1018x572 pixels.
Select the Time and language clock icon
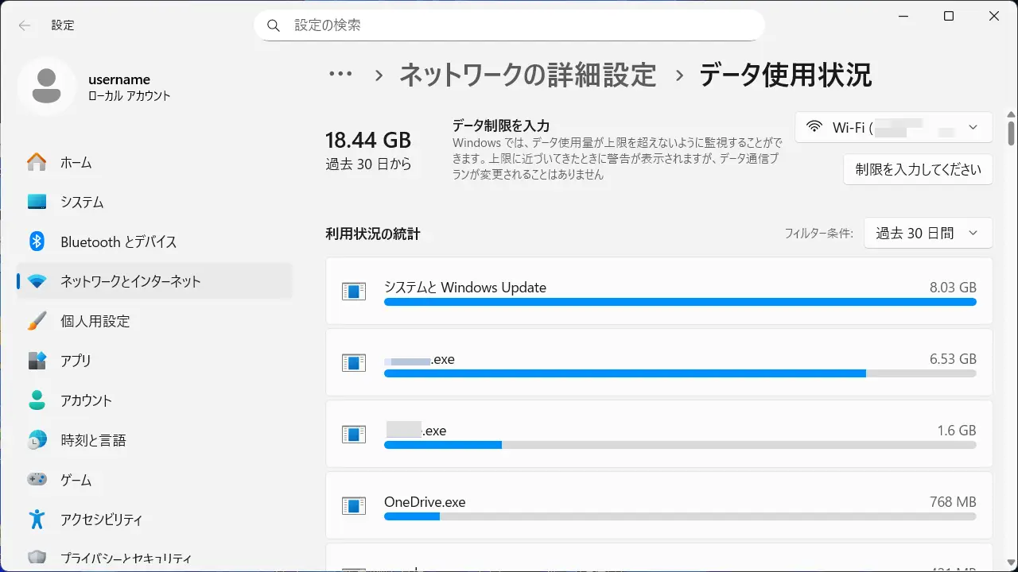pos(37,440)
